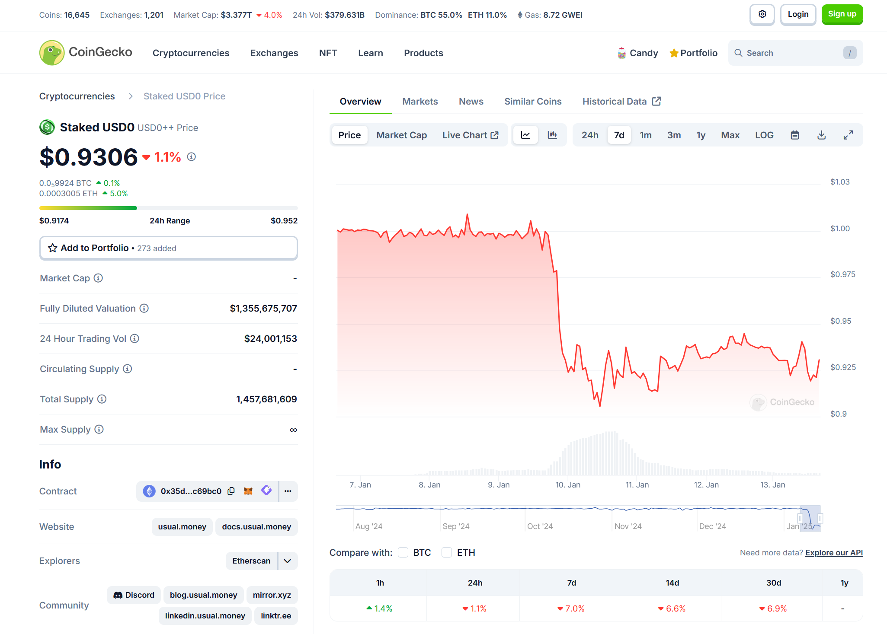
Task: Switch to the Markets tab
Action: click(x=420, y=101)
